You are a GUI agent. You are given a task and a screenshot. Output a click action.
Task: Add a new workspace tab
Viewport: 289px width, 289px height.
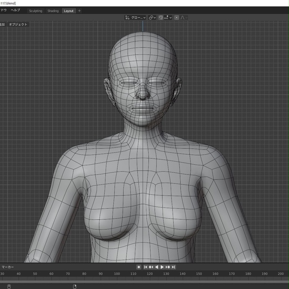tap(79, 11)
